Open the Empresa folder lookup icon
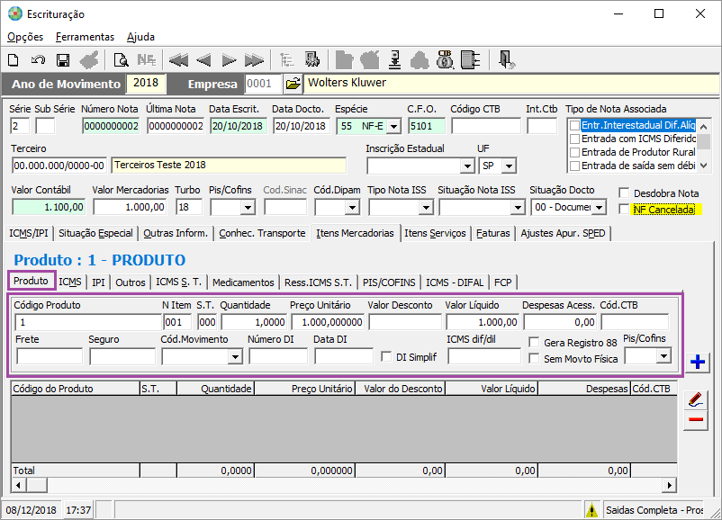 click(x=293, y=84)
